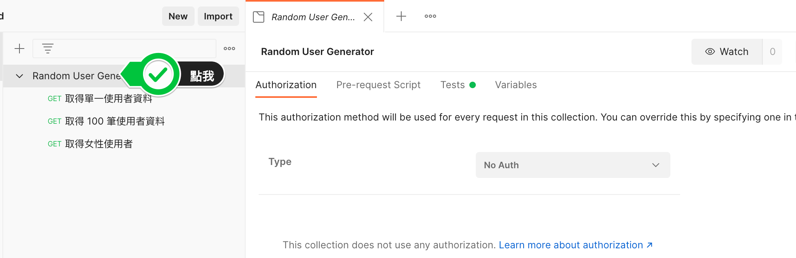Close the Random User Generator tab
Viewport: 796px width, 258px height.
[x=368, y=17]
